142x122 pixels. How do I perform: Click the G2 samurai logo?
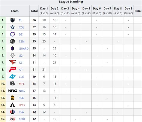[13, 55]
